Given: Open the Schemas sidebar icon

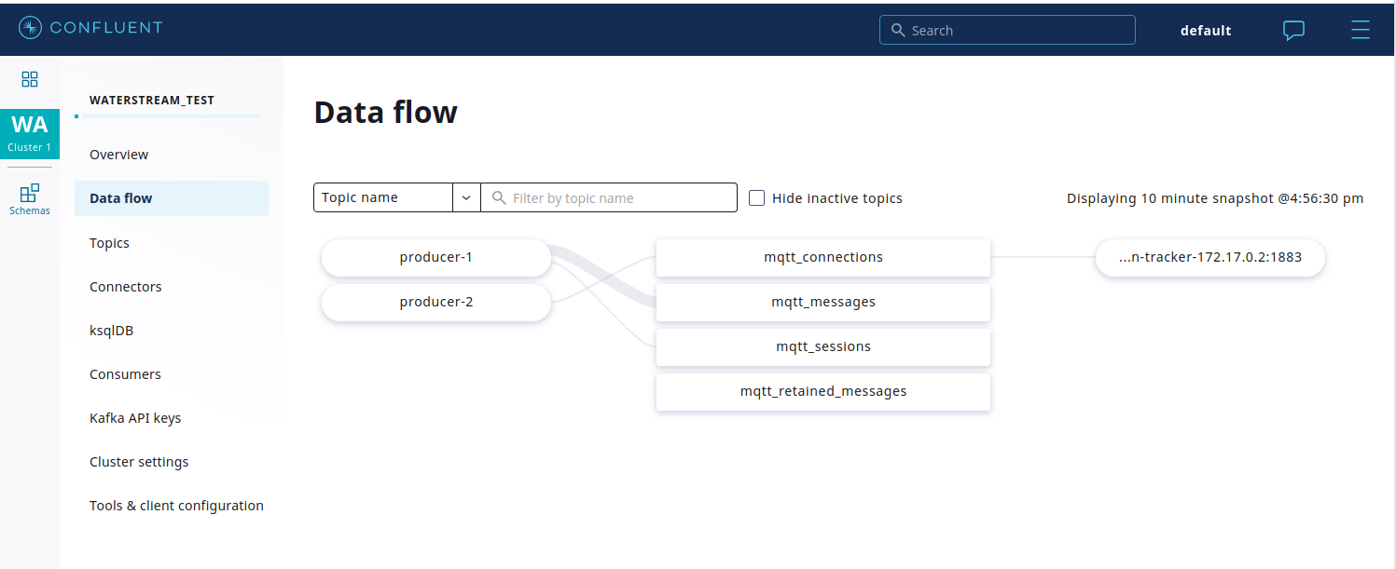Looking at the screenshot, I should [x=30, y=198].
